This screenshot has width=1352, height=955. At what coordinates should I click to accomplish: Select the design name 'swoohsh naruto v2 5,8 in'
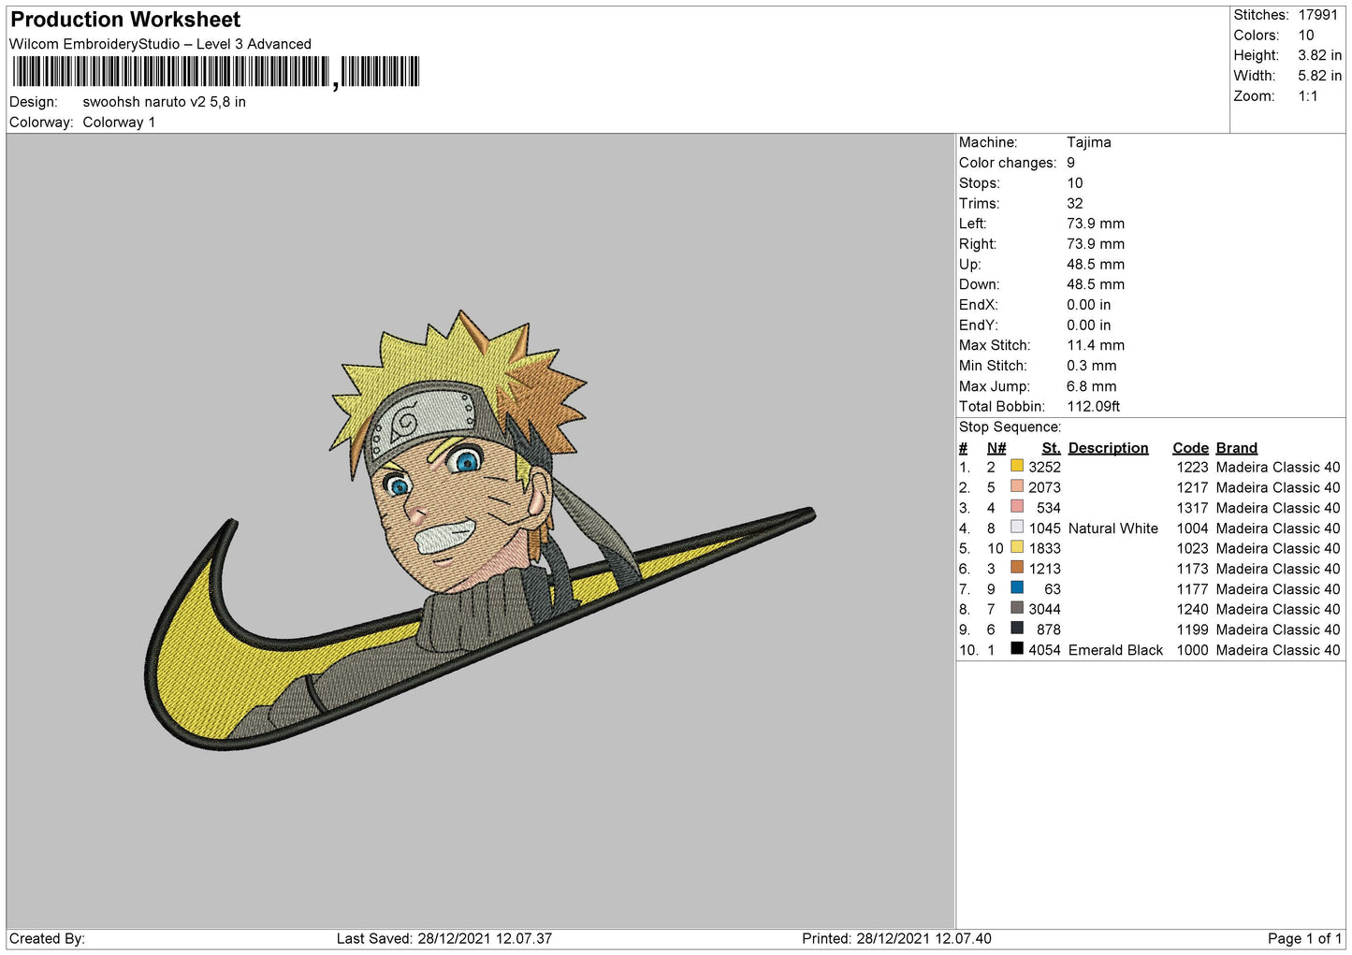pos(164,102)
